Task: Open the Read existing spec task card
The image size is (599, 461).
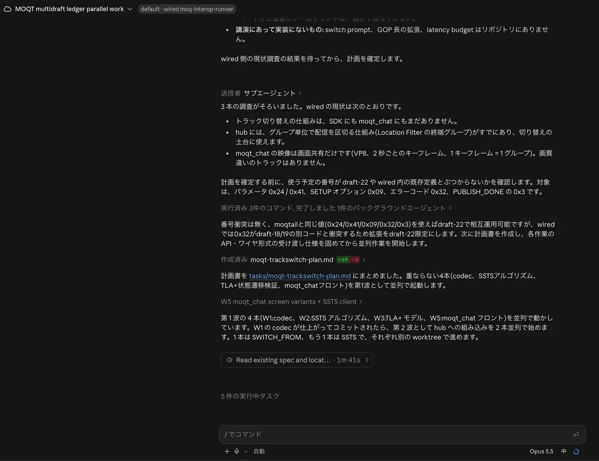Action: point(297,360)
